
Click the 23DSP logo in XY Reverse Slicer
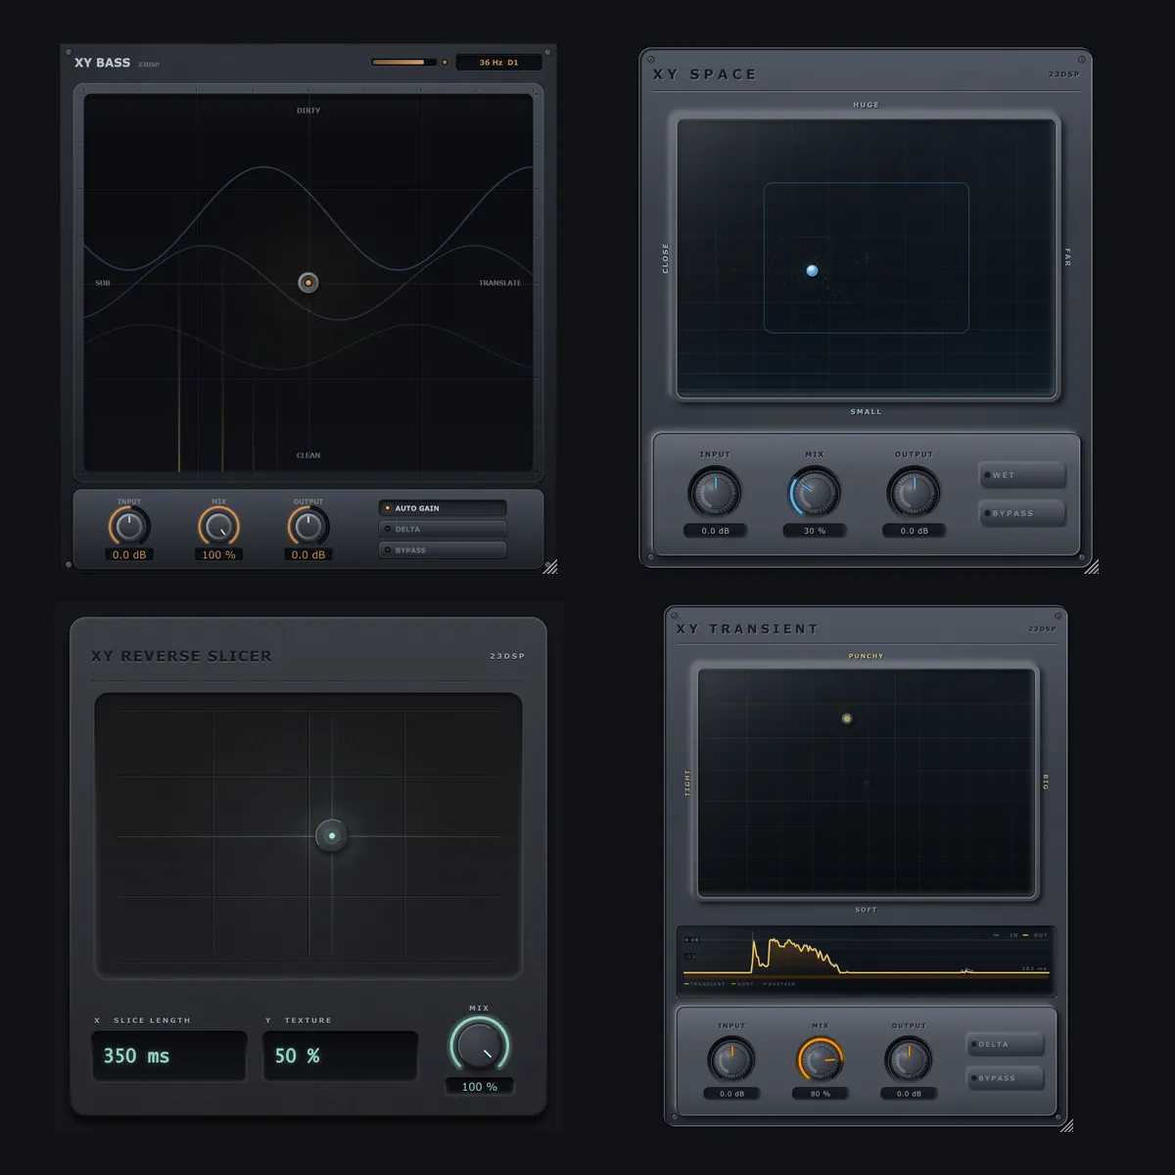point(507,656)
